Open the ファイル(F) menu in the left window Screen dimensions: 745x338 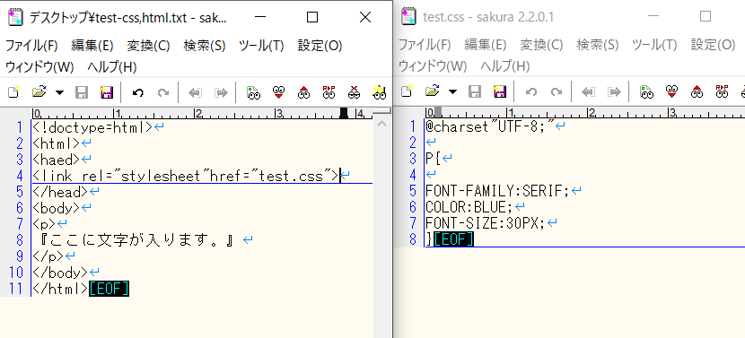[31, 46]
